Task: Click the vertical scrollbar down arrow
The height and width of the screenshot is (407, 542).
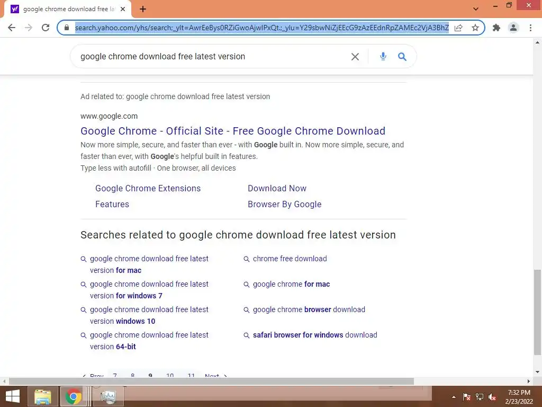Action: [x=537, y=372]
